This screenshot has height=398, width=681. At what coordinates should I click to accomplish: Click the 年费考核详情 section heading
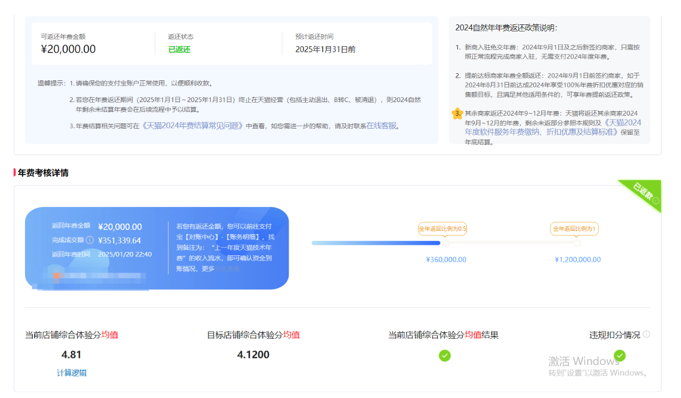pyautogui.click(x=43, y=173)
